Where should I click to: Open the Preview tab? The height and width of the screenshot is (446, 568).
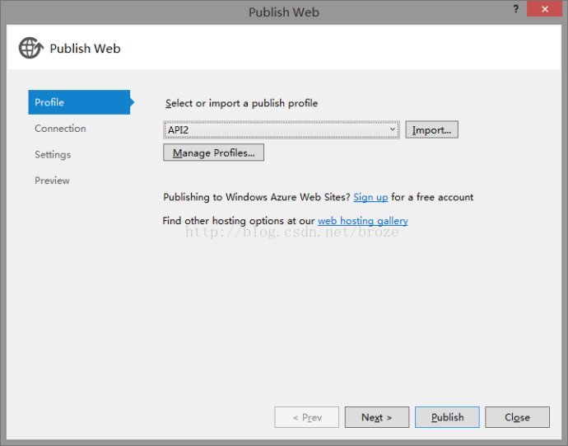pyautogui.click(x=52, y=181)
